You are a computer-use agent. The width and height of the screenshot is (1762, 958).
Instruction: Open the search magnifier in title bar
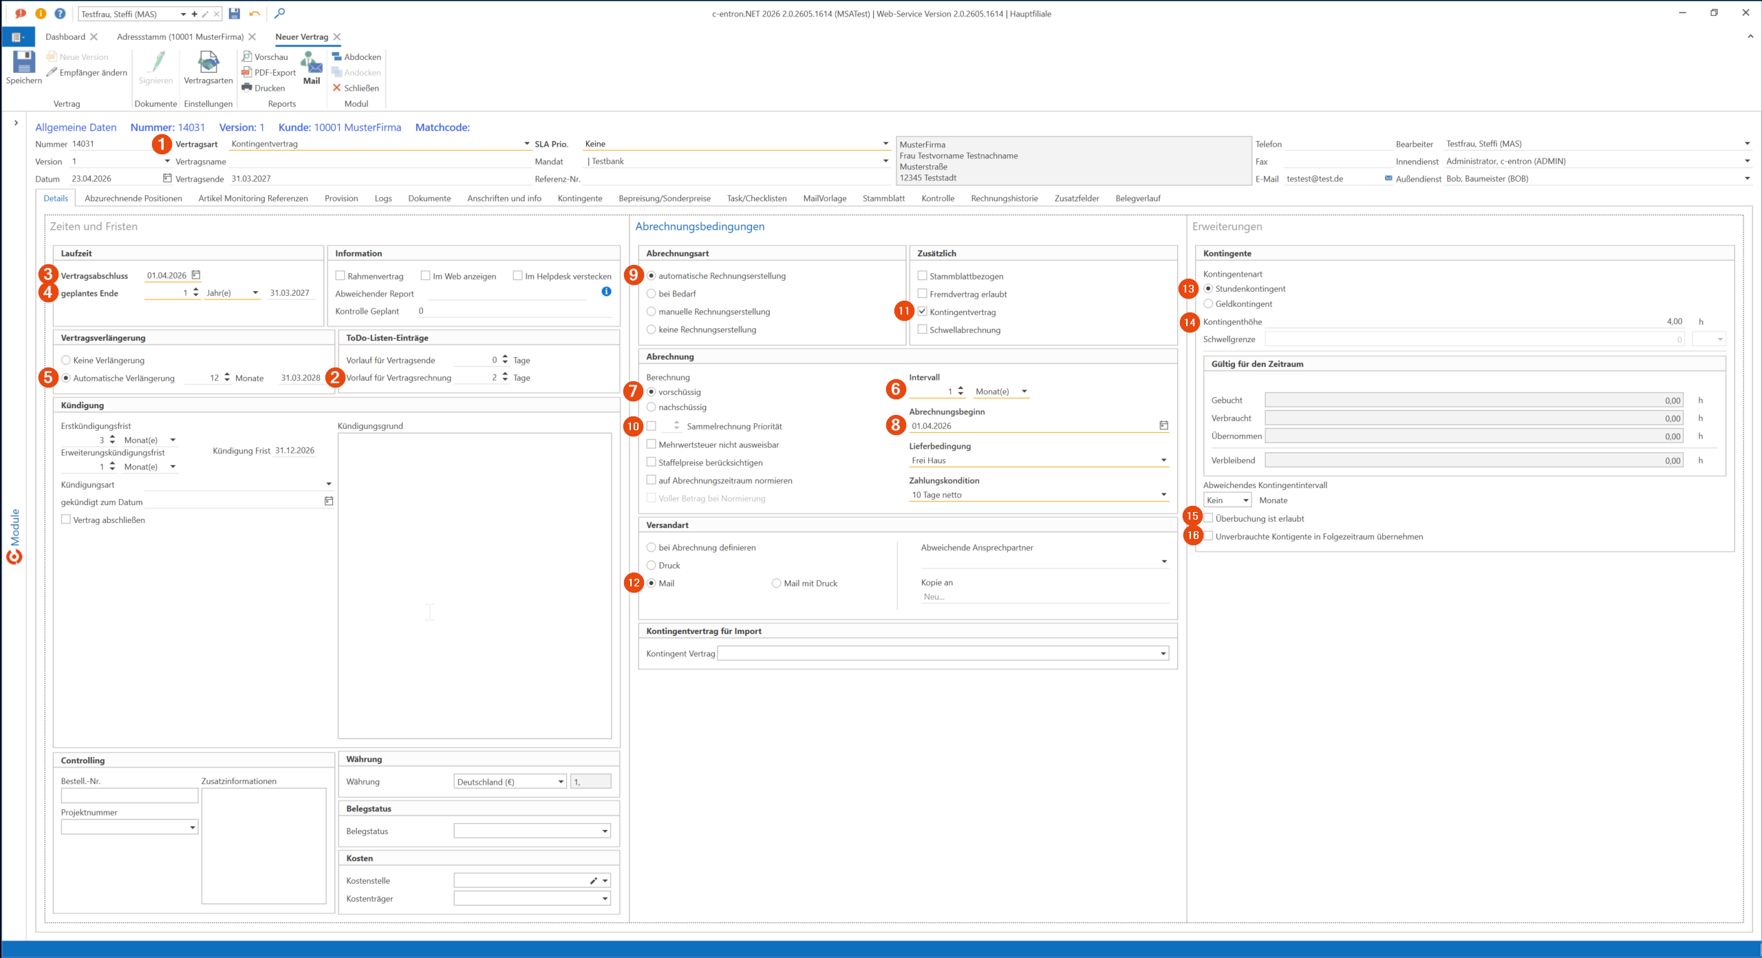(279, 13)
